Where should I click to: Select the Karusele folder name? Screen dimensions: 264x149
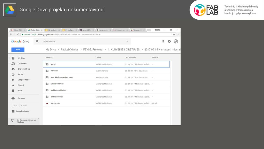coord(54,71)
